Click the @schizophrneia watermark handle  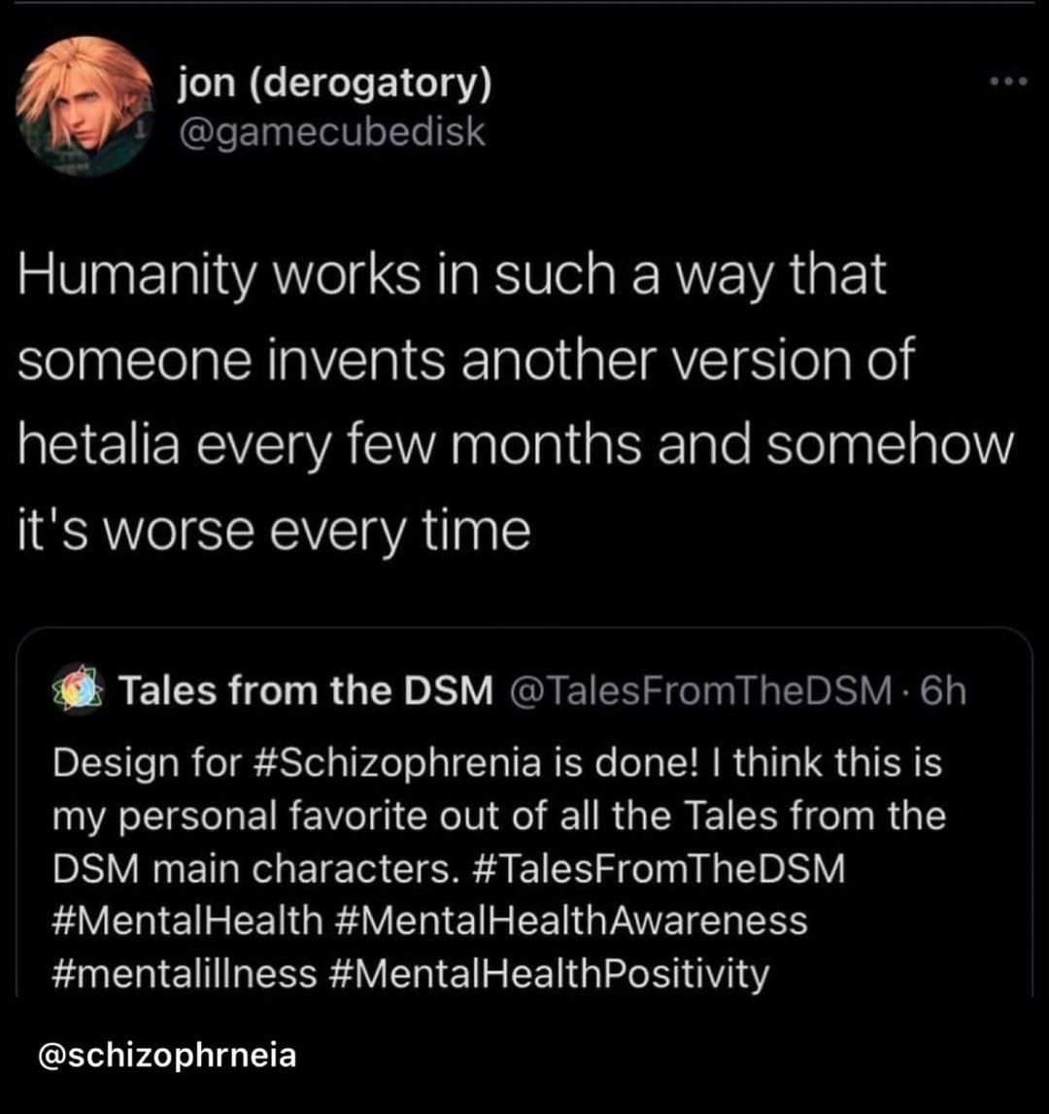[x=165, y=1055]
